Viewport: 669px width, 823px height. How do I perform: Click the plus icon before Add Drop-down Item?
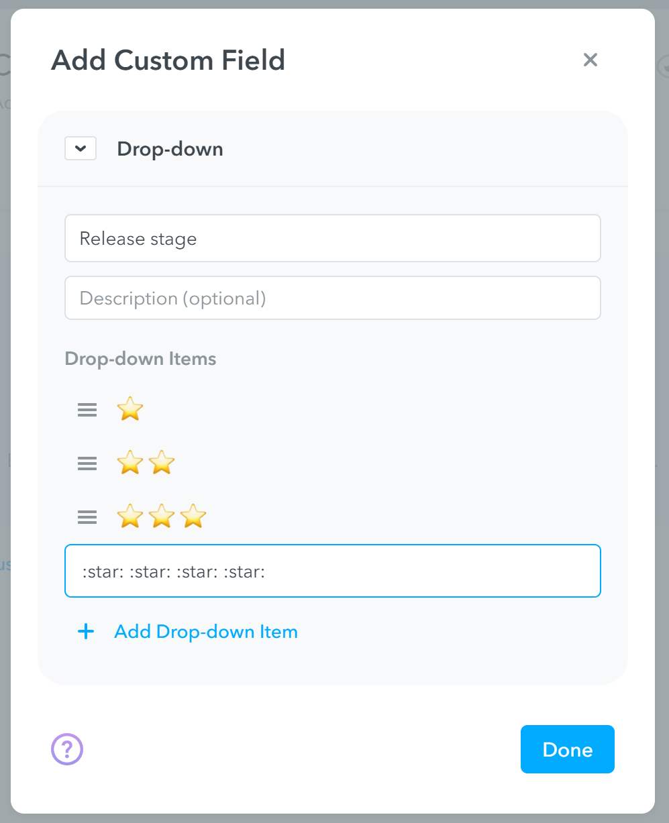[x=86, y=631]
